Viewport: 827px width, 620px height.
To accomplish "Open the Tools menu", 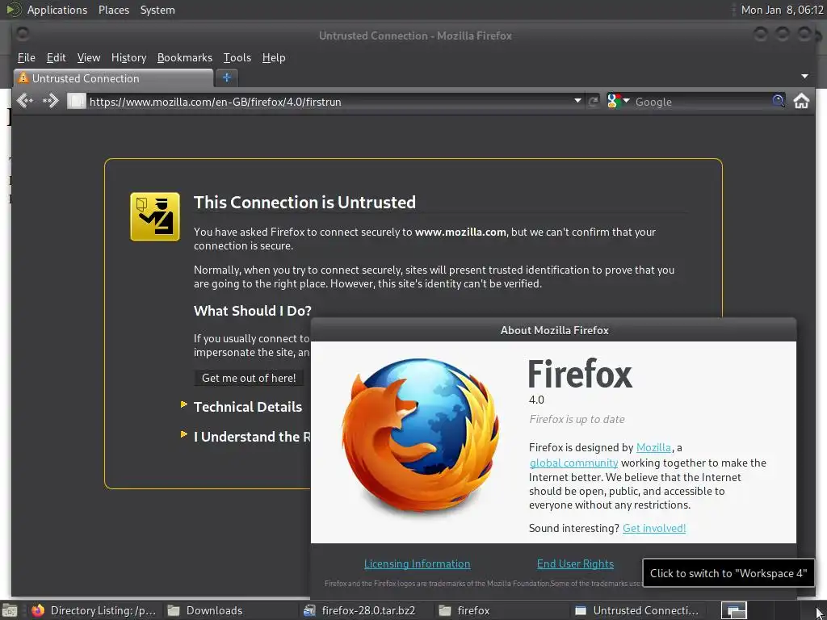I will (237, 57).
